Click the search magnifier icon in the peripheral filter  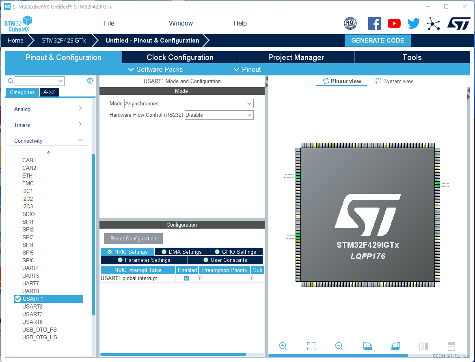pos(11,81)
